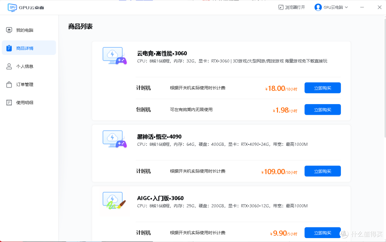Click the 浏览器打开 external-window icon
This screenshot has height=242, width=386.
(x=281, y=7)
